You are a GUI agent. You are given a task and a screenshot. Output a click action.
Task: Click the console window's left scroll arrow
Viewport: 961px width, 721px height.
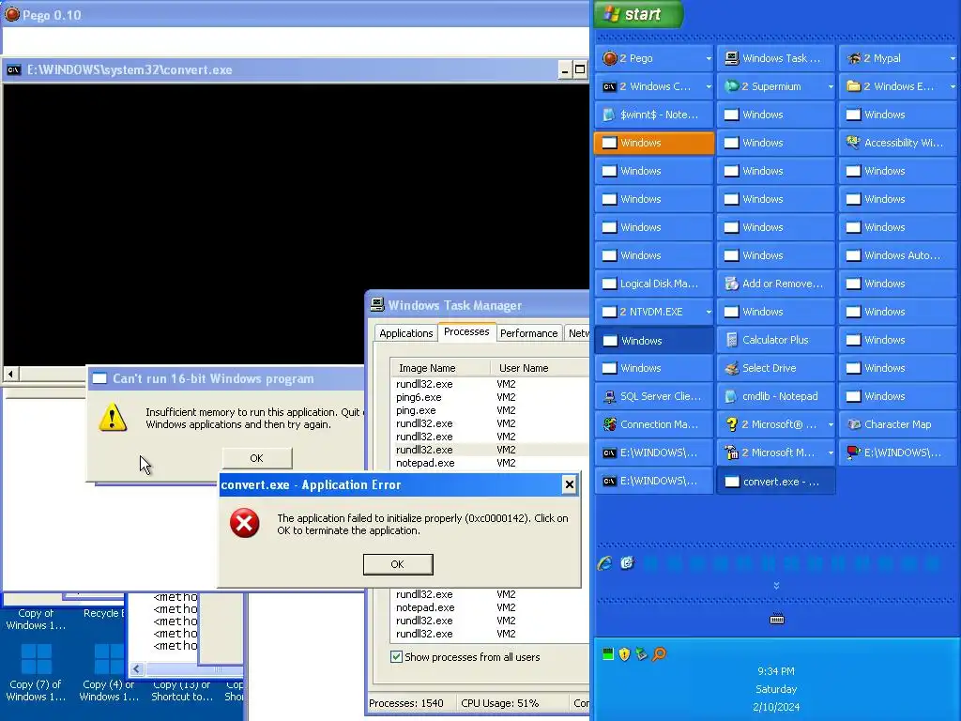click(x=11, y=373)
